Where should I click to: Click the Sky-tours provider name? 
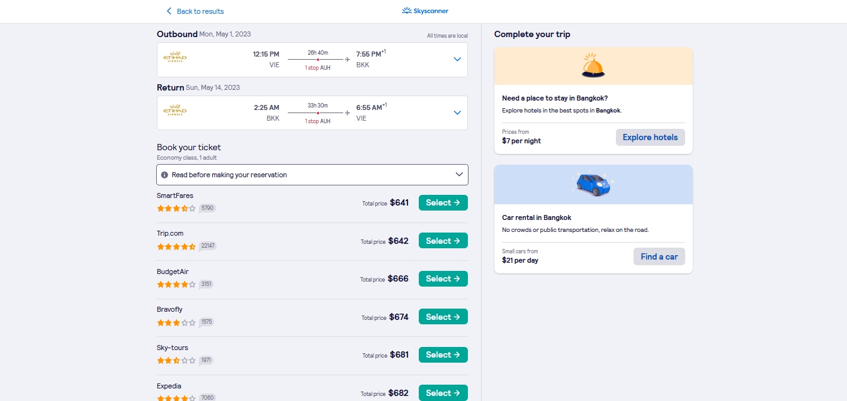click(x=173, y=348)
